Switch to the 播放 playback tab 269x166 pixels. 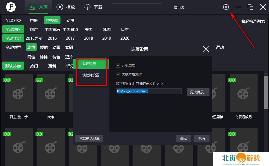coord(66,7)
